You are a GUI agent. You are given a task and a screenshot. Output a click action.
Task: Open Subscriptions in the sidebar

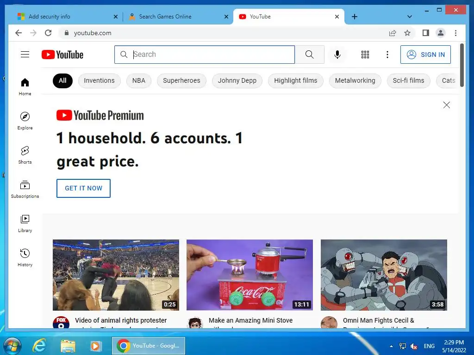click(25, 189)
